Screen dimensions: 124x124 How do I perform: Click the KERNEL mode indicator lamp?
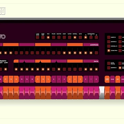point(75,38)
